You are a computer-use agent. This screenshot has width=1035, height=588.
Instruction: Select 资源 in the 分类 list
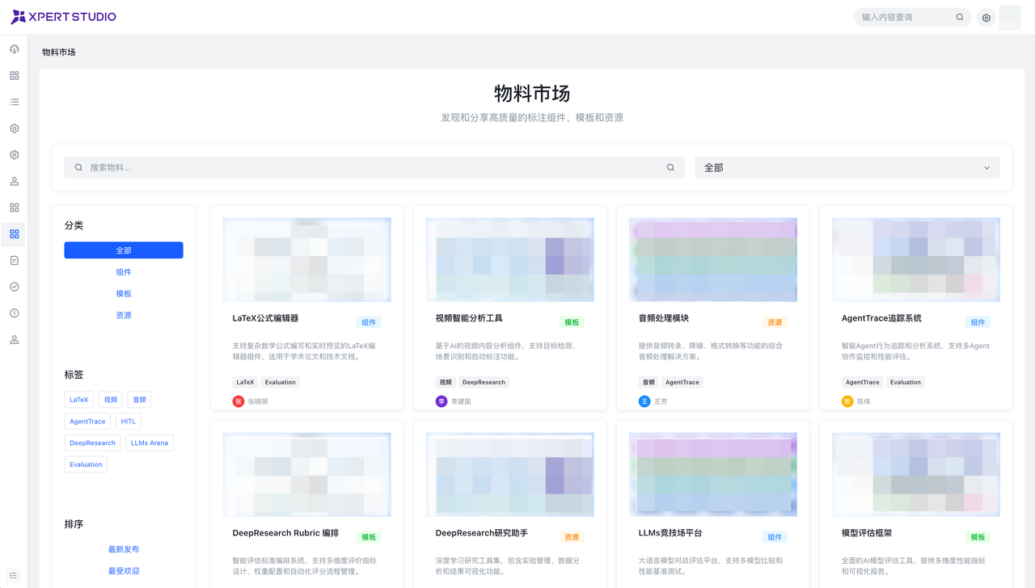(x=124, y=316)
